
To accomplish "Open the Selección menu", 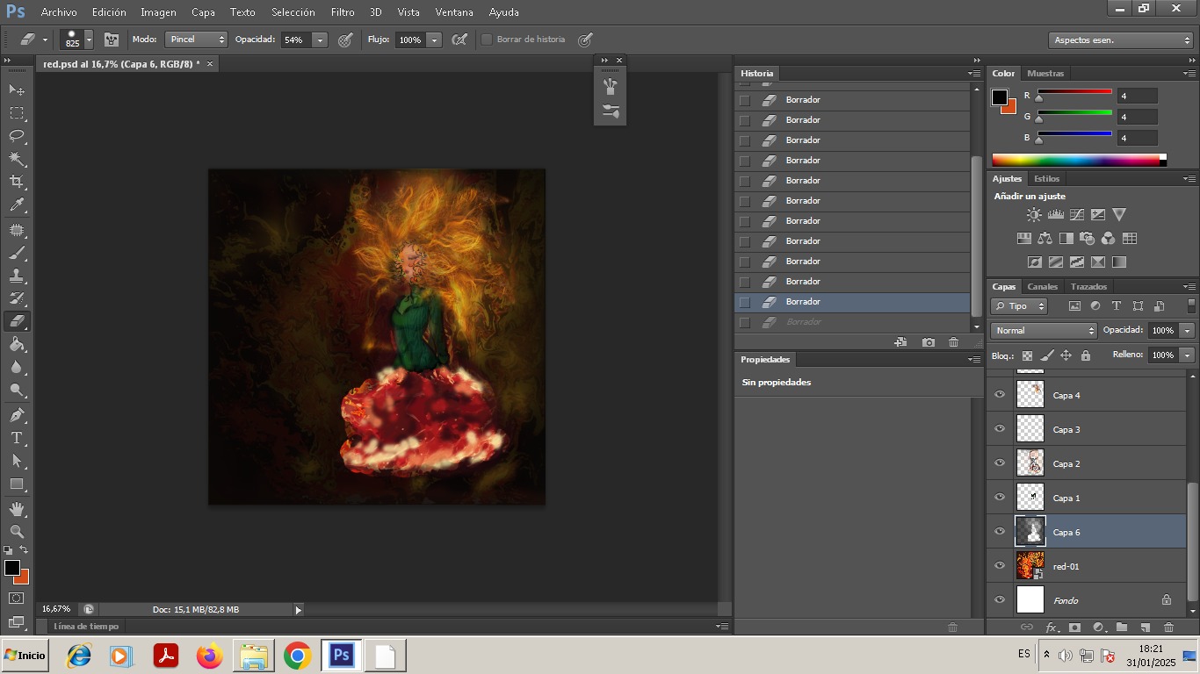I will pyautogui.click(x=293, y=12).
